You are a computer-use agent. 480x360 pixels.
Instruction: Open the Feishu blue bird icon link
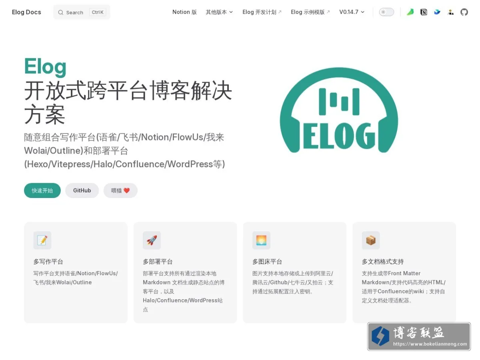[x=437, y=12]
